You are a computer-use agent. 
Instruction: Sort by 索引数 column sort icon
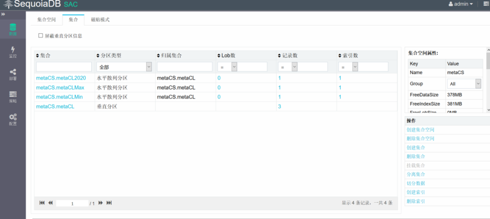point(340,56)
